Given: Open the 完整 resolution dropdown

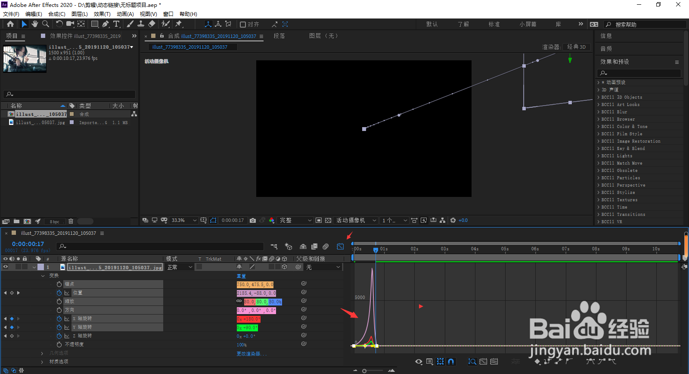Looking at the screenshot, I should (296, 220).
